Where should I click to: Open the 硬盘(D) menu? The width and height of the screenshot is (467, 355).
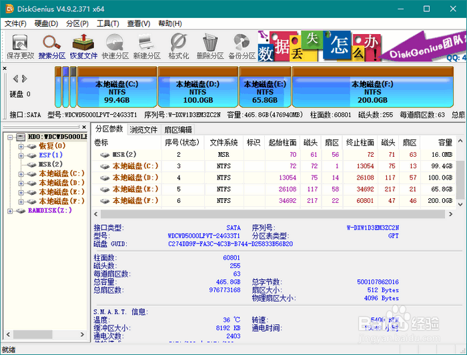[46, 23]
